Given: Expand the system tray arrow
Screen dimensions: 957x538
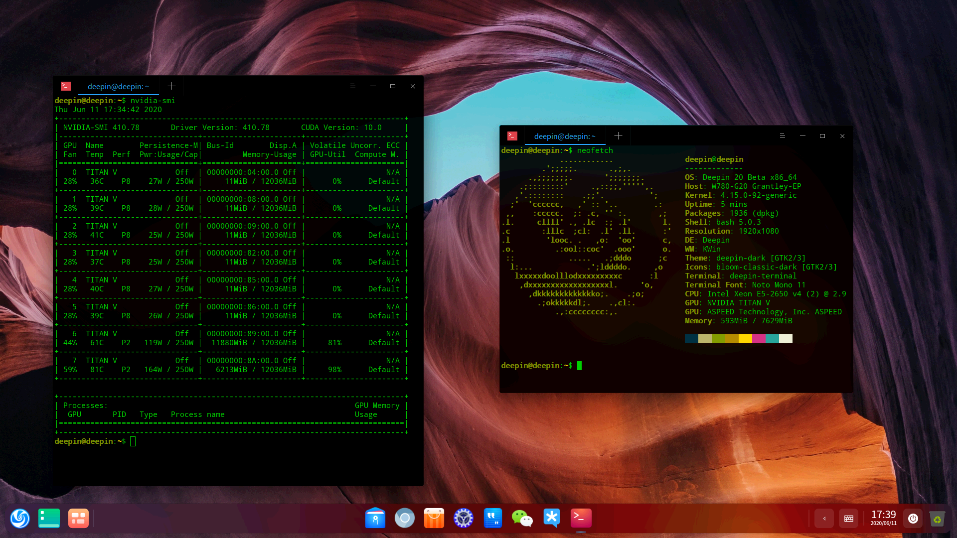Looking at the screenshot, I should point(824,519).
